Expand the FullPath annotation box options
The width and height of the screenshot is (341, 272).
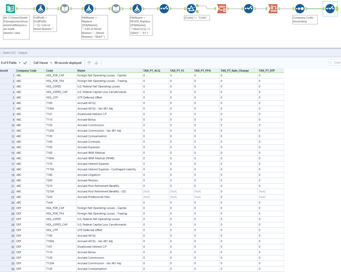[x=45, y=23]
